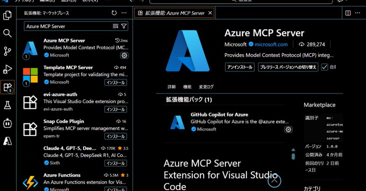366x191 pixels.
Task: Click the Snap Code Plugin extension icon
Action: 30,129
